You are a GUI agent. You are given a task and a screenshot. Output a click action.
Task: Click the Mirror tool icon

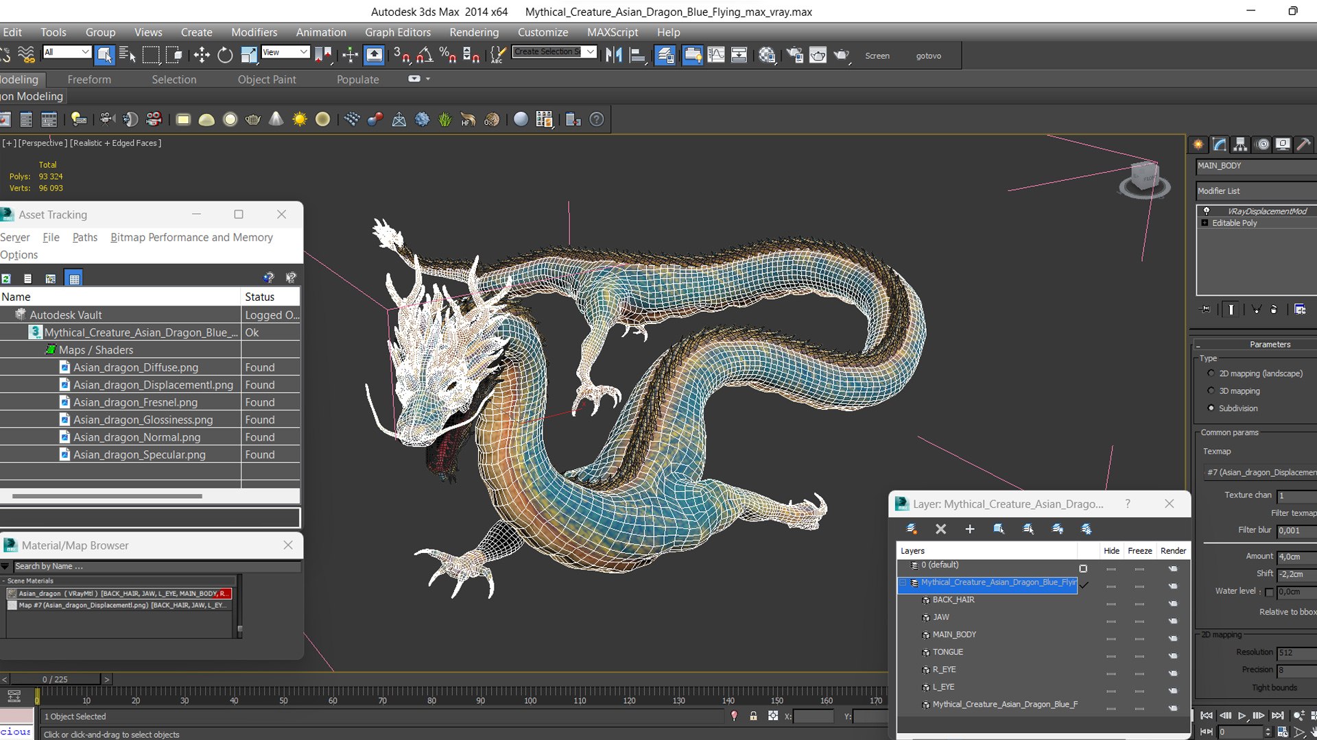(x=613, y=55)
